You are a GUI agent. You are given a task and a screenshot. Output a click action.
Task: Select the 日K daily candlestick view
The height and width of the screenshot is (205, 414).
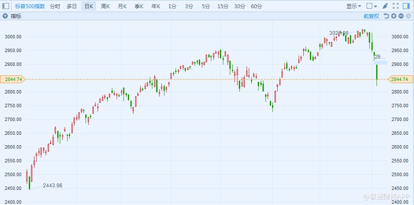click(x=89, y=6)
